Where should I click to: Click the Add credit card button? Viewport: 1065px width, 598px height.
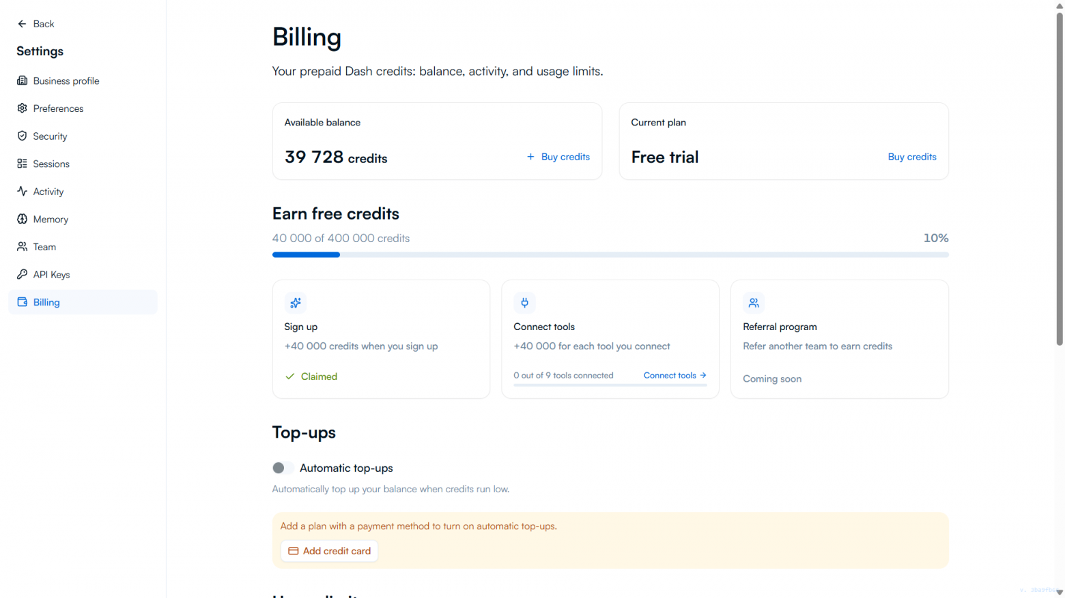point(329,551)
